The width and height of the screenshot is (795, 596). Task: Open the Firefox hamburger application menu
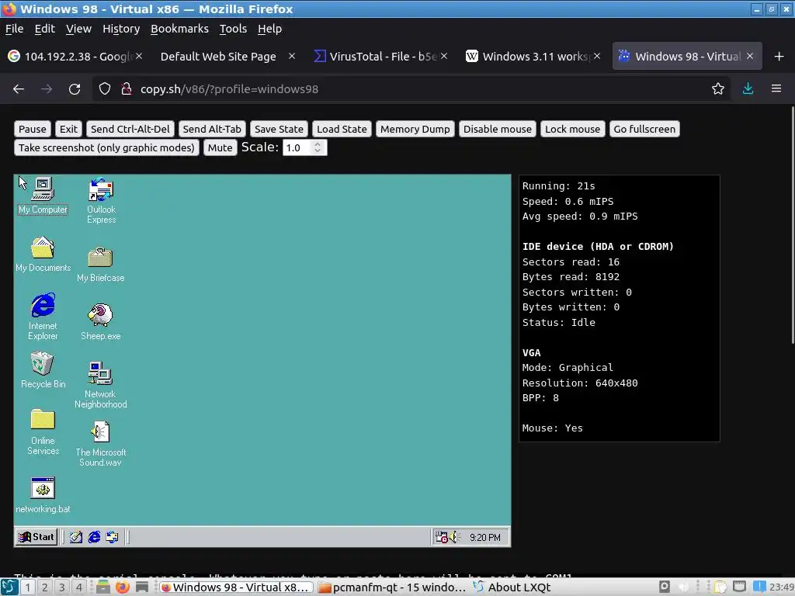[x=776, y=89]
